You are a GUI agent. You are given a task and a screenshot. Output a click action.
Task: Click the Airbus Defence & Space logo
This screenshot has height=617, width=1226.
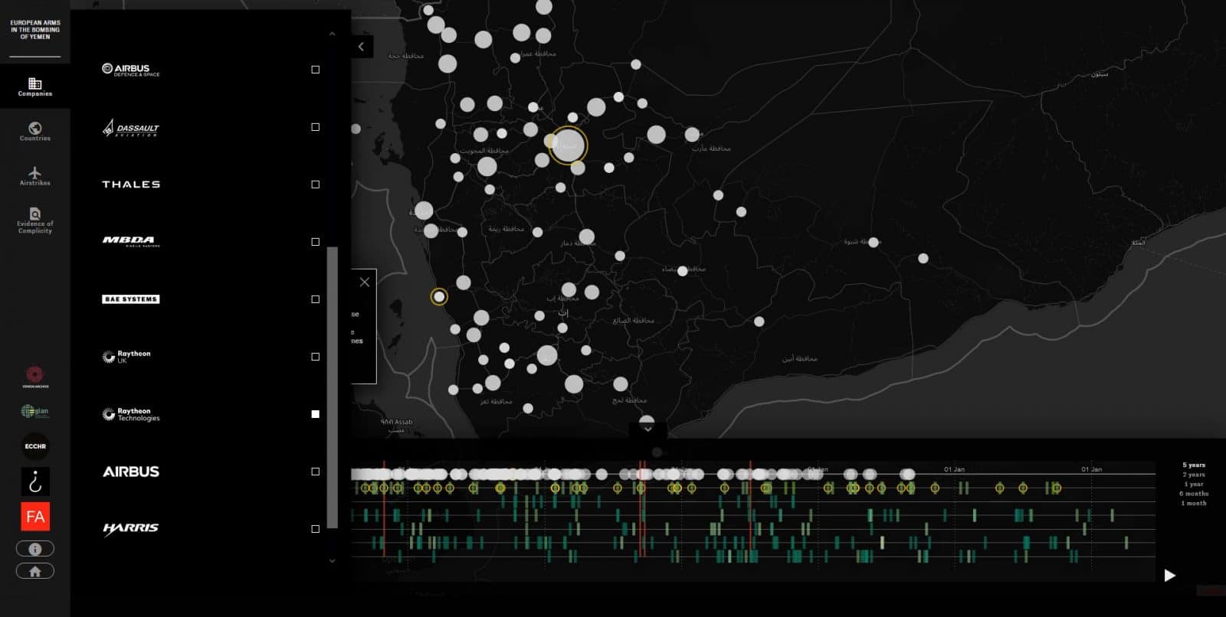coord(131,70)
